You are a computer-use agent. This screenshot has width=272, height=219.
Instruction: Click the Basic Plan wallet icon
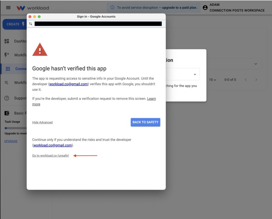(x=7, y=113)
